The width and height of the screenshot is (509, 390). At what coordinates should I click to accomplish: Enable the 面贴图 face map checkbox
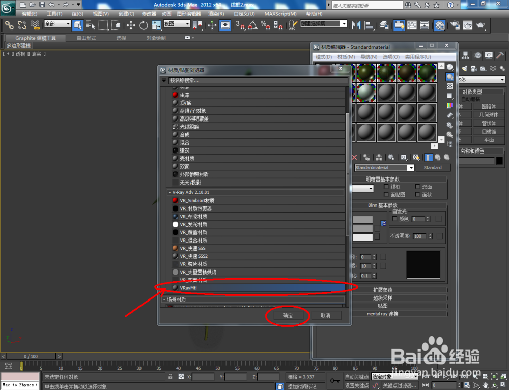pyautogui.click(x=386, y=195)
